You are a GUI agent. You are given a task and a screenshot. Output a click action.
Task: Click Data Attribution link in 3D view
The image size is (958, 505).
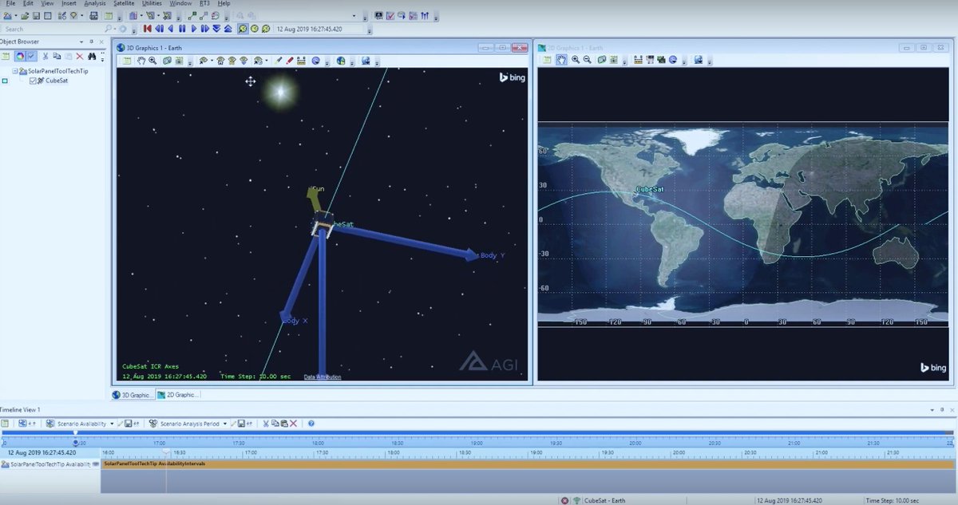tap(323, 377)
